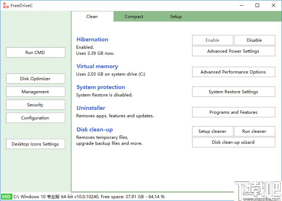Click the Run CMD button
Viewport: 282px width, 201px height.
coord(36,53)
